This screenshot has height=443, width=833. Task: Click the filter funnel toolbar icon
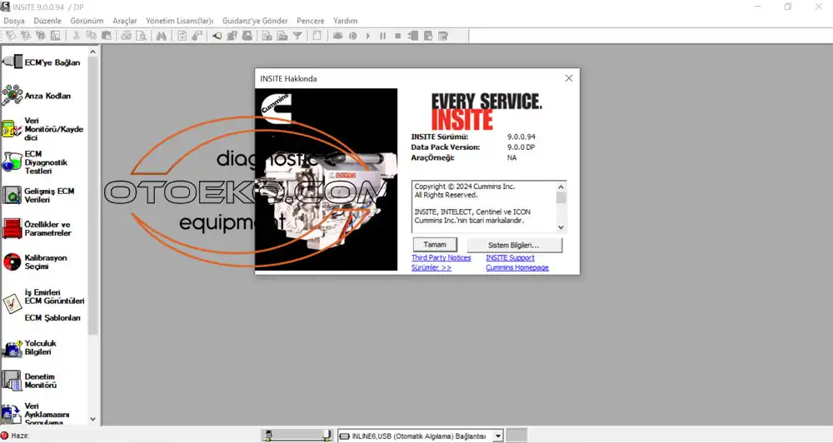[297, 36]
